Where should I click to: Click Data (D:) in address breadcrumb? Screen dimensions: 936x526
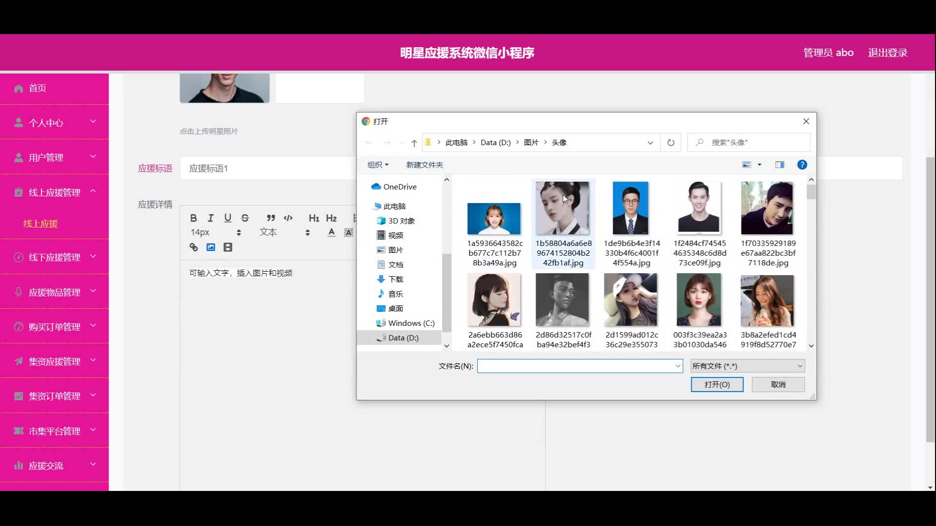496,143
